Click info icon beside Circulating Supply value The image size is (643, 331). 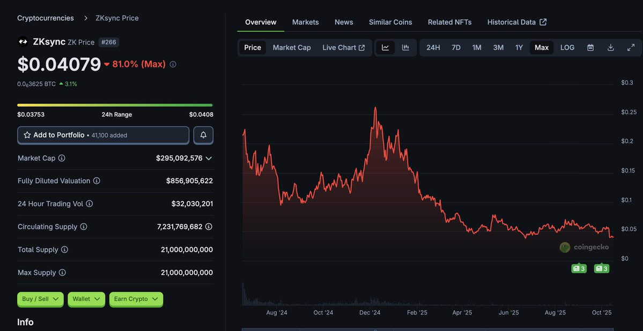209,227
